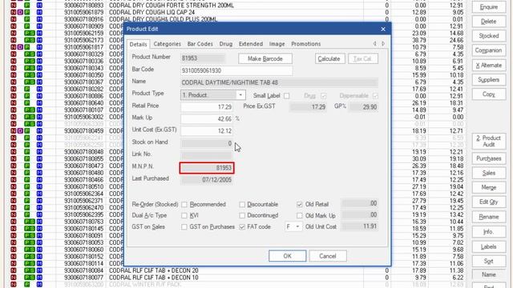Click the red N icon on the CODRAL DRY COUGH LIQ CAP 24 row
The image size is (513, 288).
(x=14, y=13)
